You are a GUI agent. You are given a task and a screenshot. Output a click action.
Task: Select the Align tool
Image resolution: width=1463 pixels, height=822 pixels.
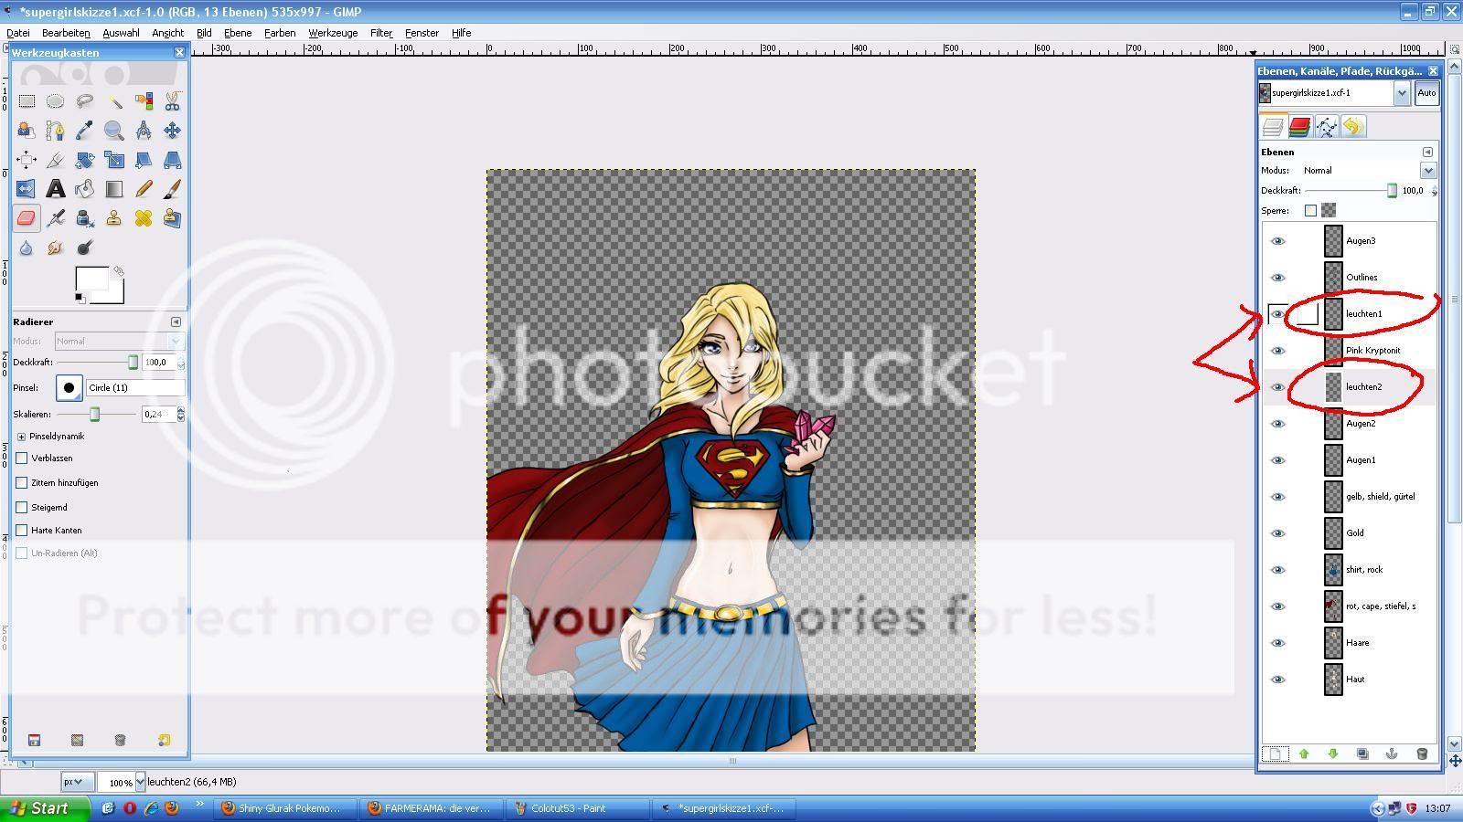(x=27, y=160)
